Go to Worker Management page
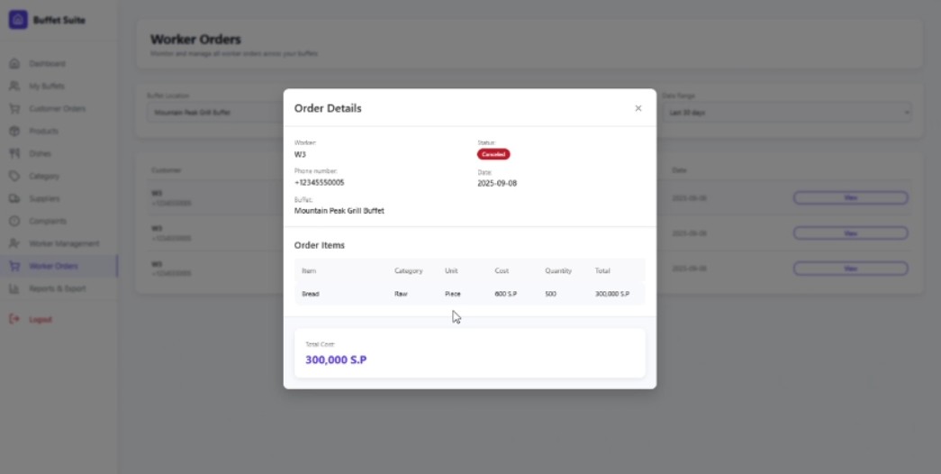 point(63,243)
